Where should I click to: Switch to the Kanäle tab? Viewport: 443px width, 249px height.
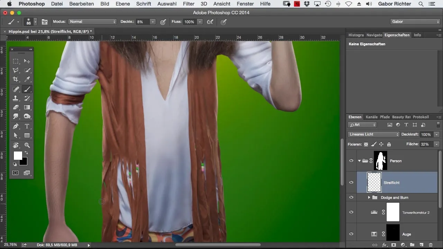371,117
